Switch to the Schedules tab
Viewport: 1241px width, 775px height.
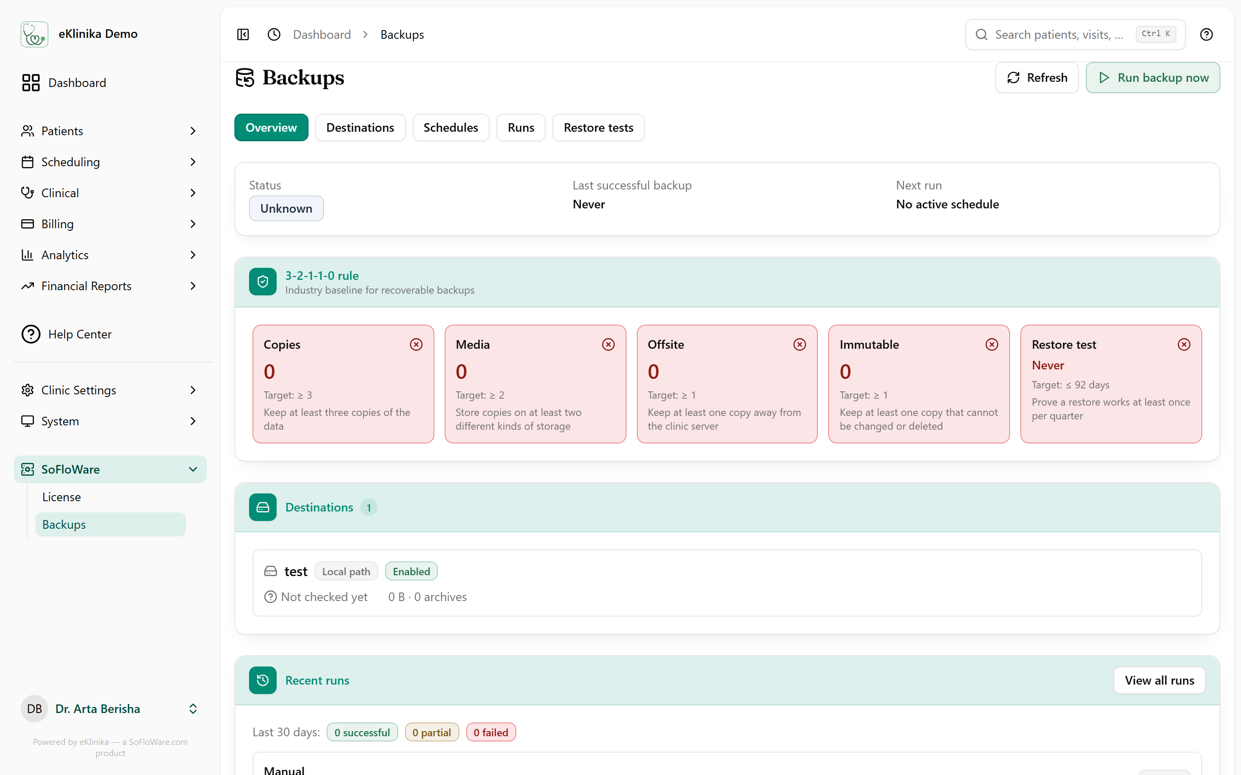[451, 127]
